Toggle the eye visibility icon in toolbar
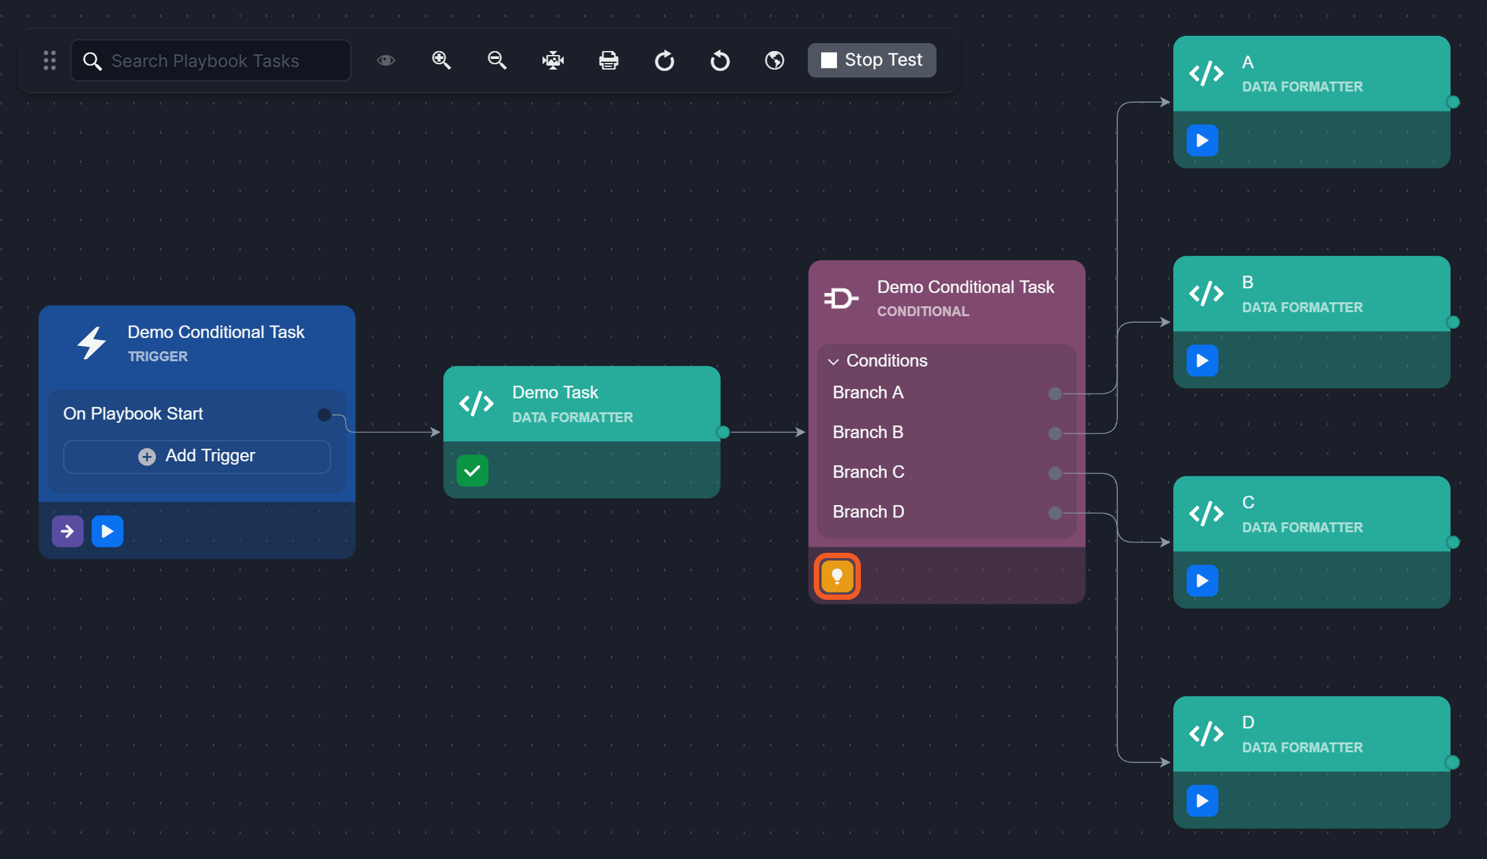 pos(386,60)
